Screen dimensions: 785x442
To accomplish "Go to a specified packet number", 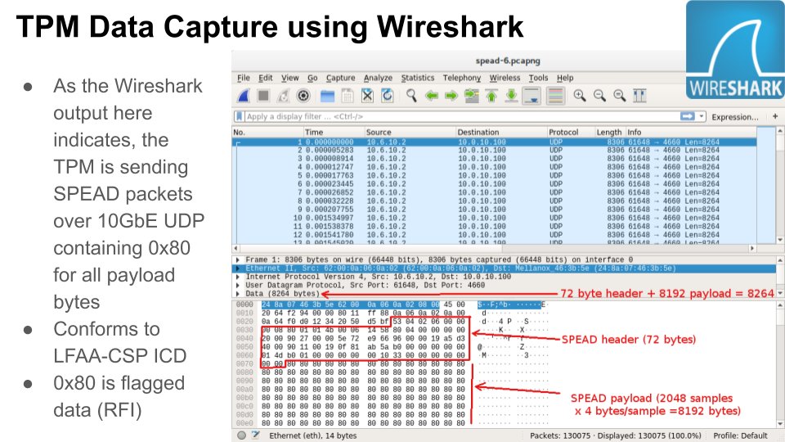I will click(472, 95).
